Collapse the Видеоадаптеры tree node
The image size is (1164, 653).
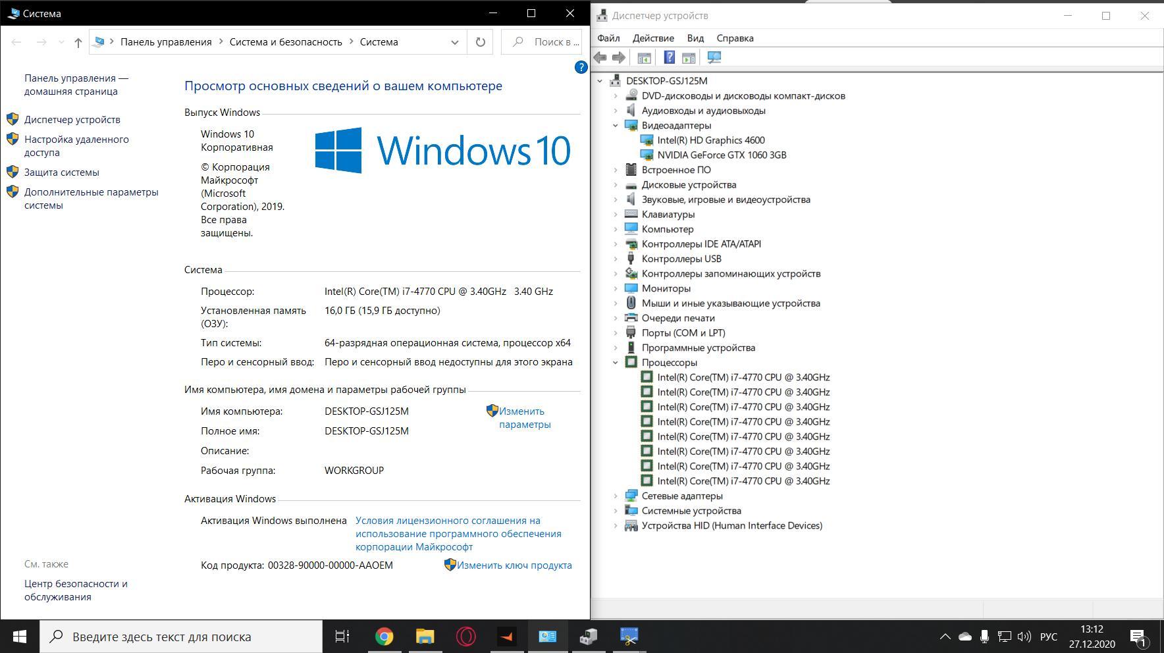(x=616, y=125)
